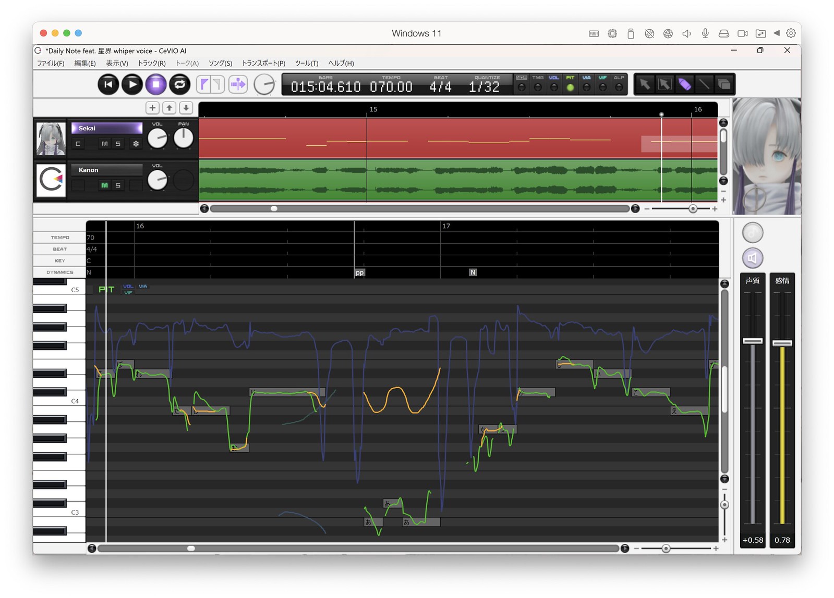Toggle the speaker audition button

coord(753,258)
